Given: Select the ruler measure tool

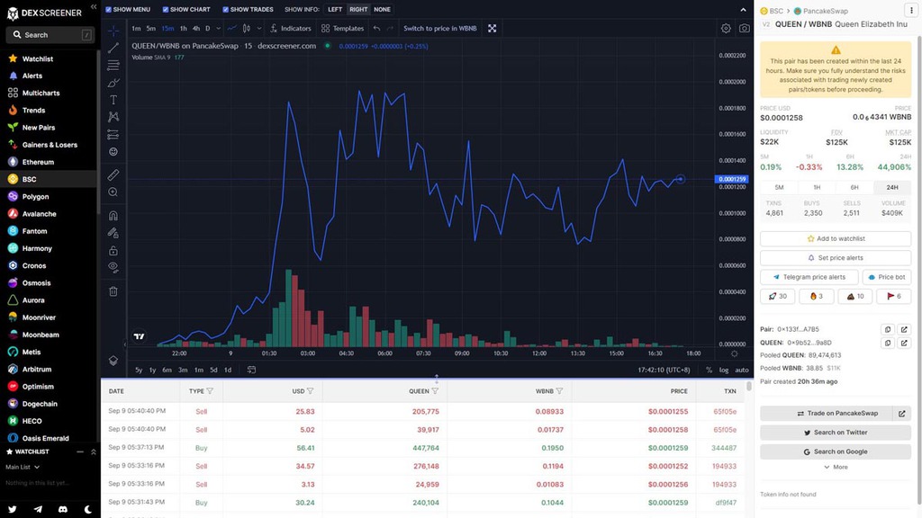Looking at the screenshot, I should click(x=113, y=174).
